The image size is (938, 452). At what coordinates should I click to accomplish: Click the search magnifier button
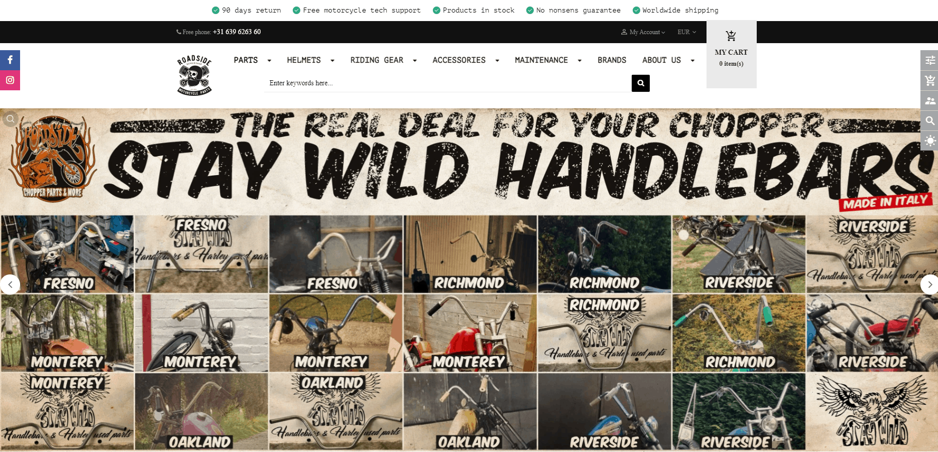pyautogui.click(x=640, y=83)
